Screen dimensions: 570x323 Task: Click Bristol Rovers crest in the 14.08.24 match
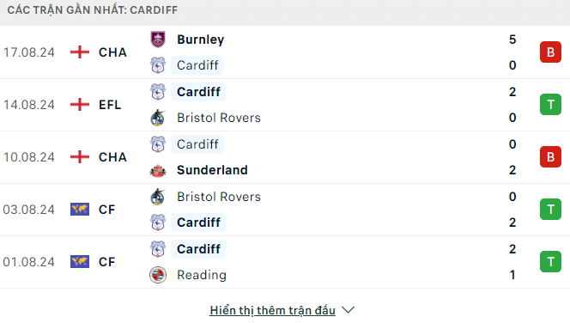tap(158, 118)
